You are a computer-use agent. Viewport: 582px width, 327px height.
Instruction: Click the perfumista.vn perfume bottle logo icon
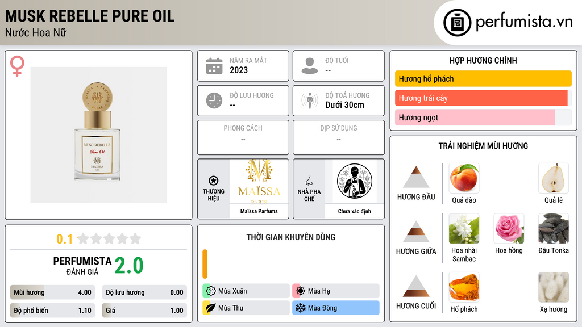coord(457,23)
